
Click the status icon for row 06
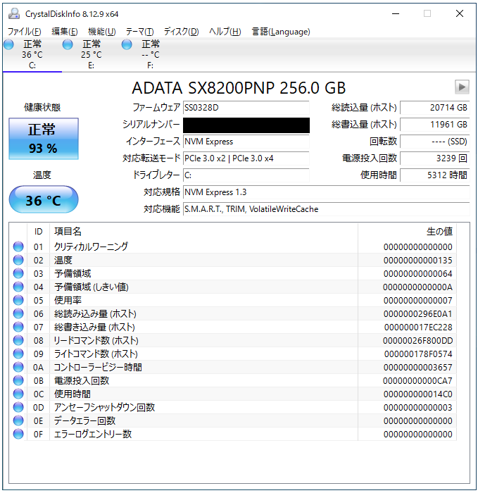[x=18, y=313]
